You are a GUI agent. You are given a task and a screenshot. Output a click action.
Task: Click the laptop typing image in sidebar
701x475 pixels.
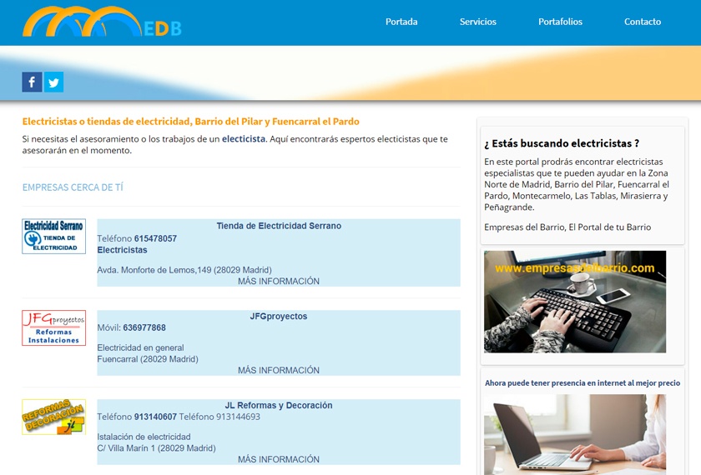[x=575, y=434]
